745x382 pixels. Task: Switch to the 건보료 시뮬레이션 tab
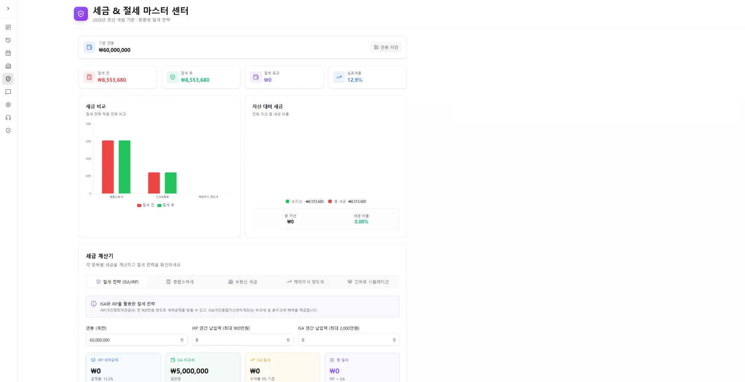click(368, 282)
